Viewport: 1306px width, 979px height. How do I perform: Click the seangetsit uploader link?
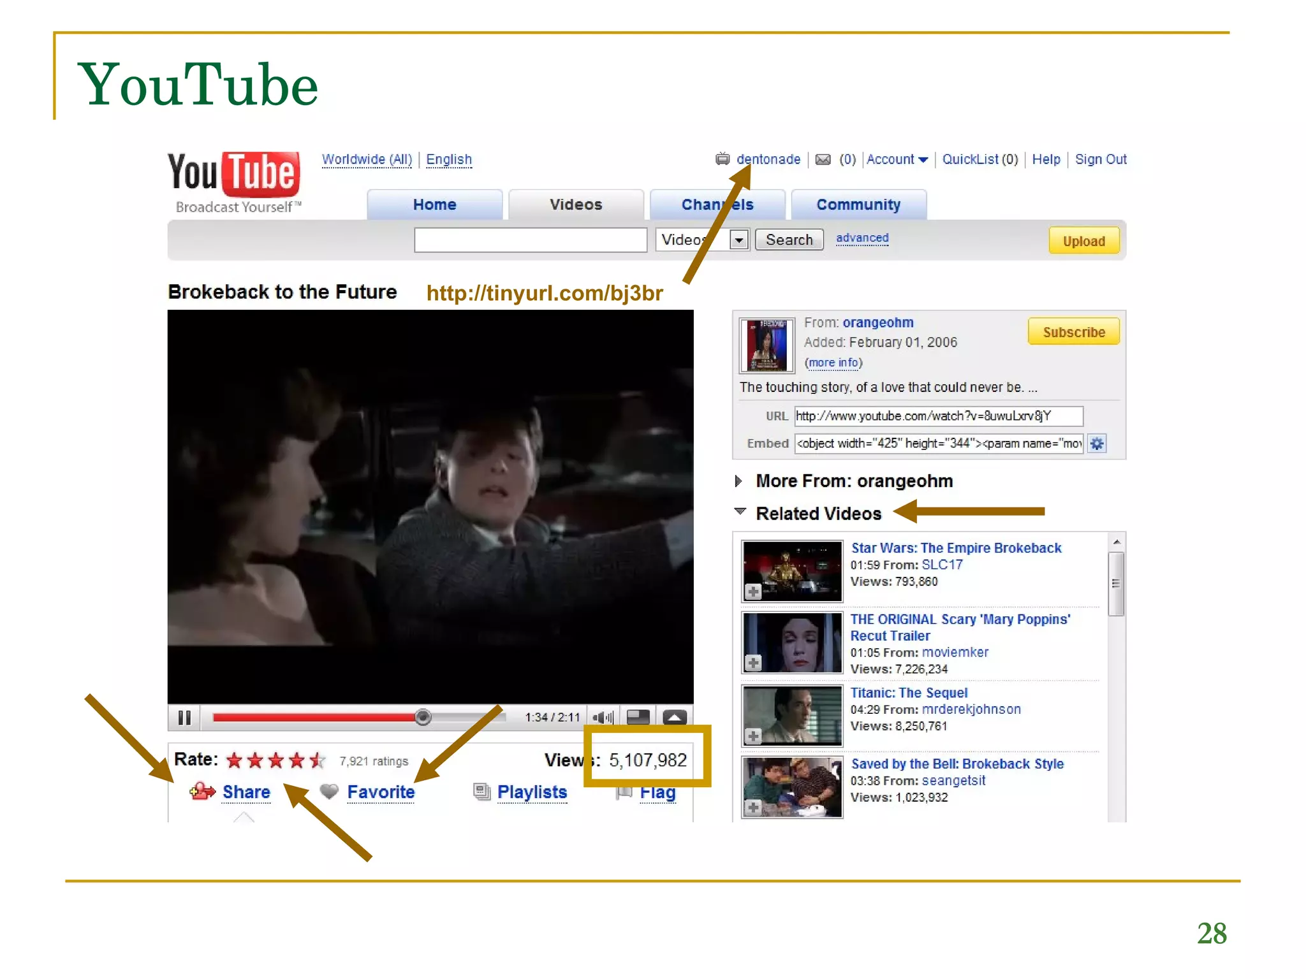click(x=953, y=781)
